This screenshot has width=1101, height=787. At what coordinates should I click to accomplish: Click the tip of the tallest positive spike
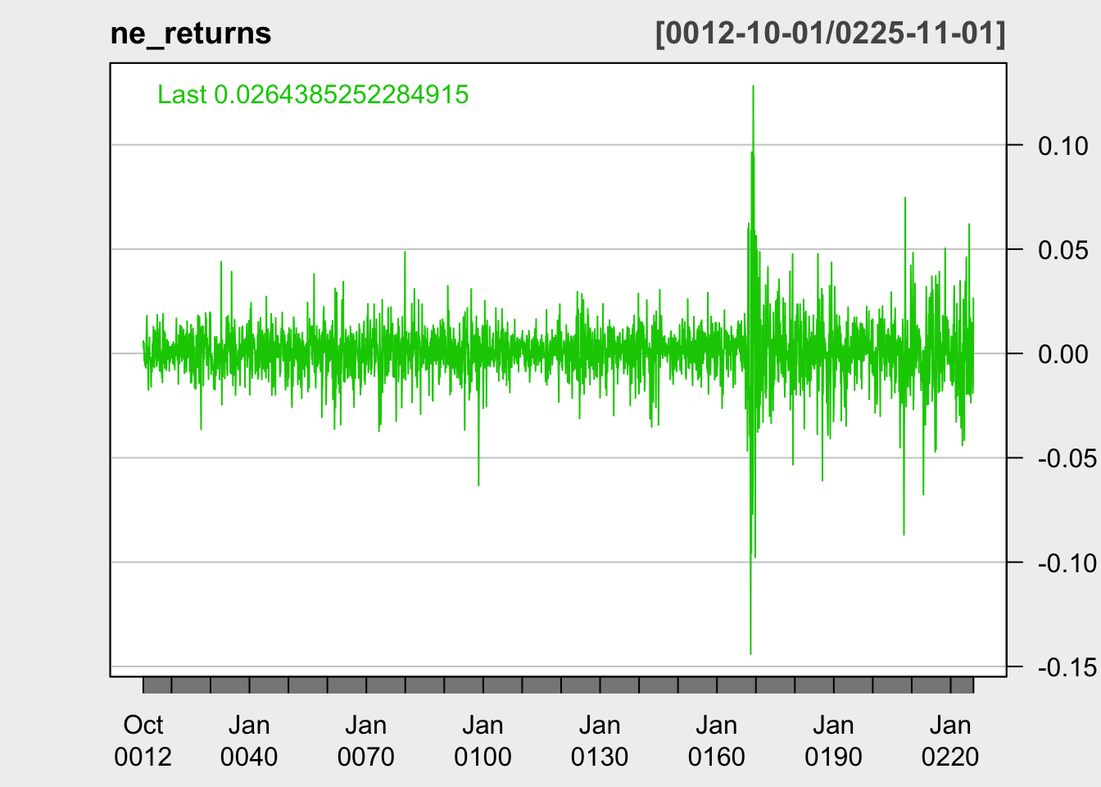[x=753, y=86]
